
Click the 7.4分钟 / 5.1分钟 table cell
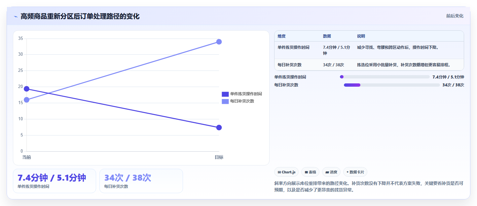tap(337, 50)
